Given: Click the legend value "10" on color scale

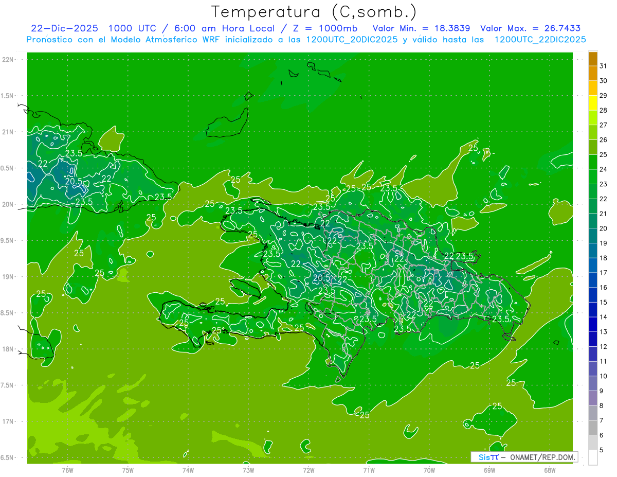Looking at the screenshot, I should pos(604,376).
